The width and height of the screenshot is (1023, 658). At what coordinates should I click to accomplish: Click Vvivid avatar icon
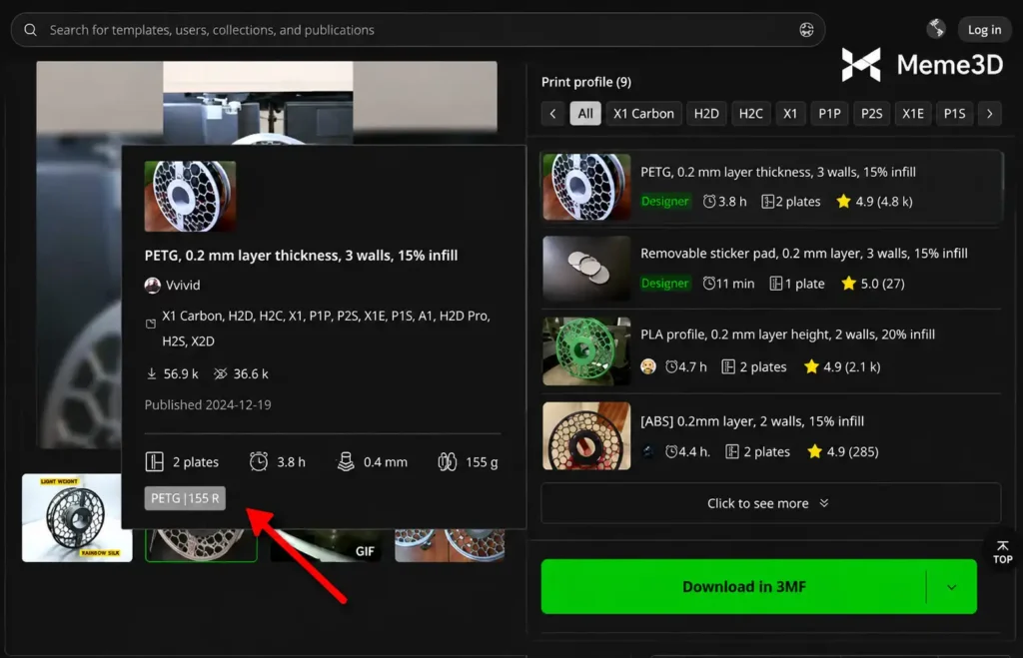point(153,285)
